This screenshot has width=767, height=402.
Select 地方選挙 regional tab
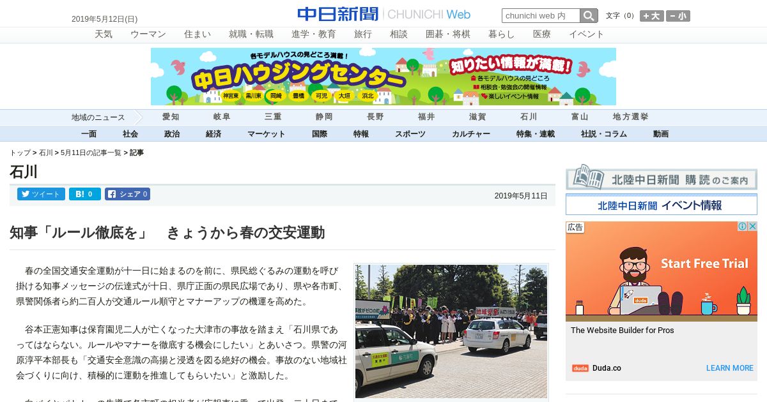coord(631,117)
